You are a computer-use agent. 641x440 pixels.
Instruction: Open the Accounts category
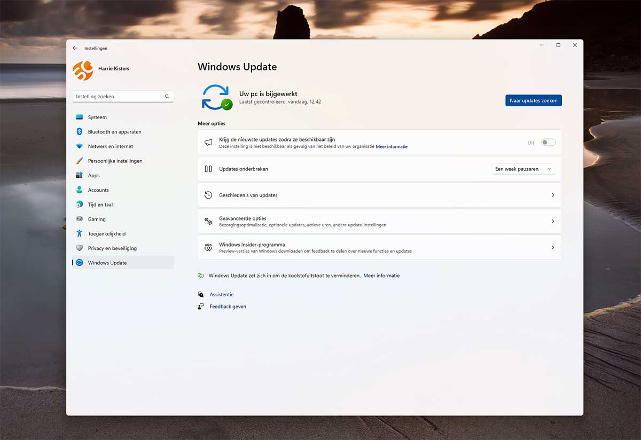click(x=123, y=190)
